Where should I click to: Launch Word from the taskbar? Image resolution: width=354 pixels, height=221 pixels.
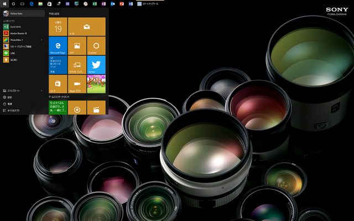coord(131,4)
